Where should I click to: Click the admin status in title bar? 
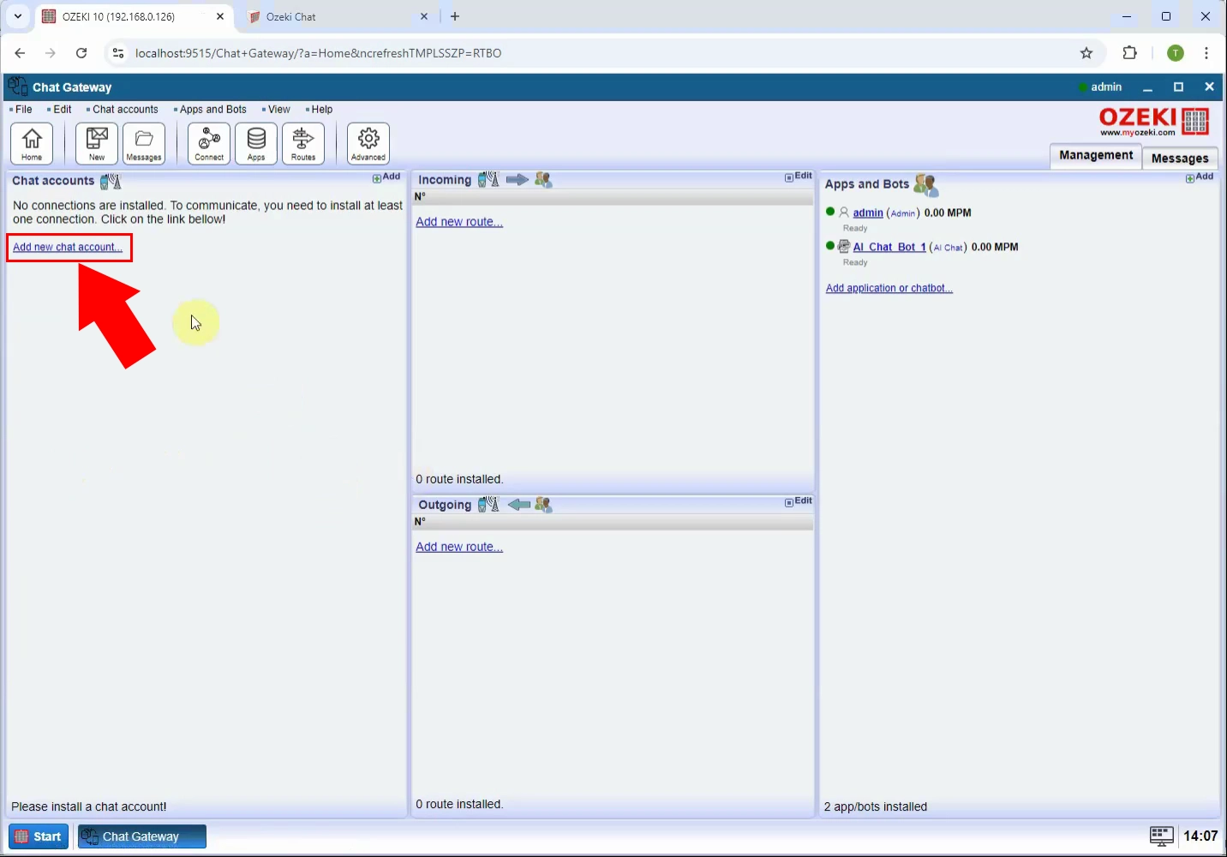click(1100, 87)
